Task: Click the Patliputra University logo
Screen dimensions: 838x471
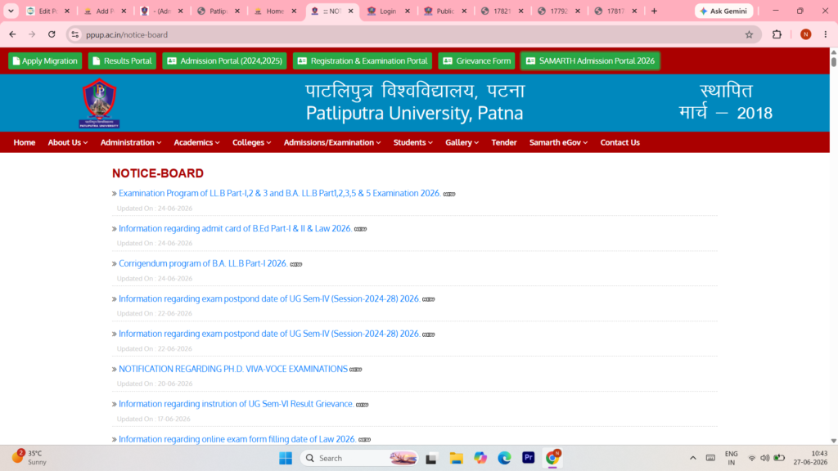Action: [x=99, y=103]
